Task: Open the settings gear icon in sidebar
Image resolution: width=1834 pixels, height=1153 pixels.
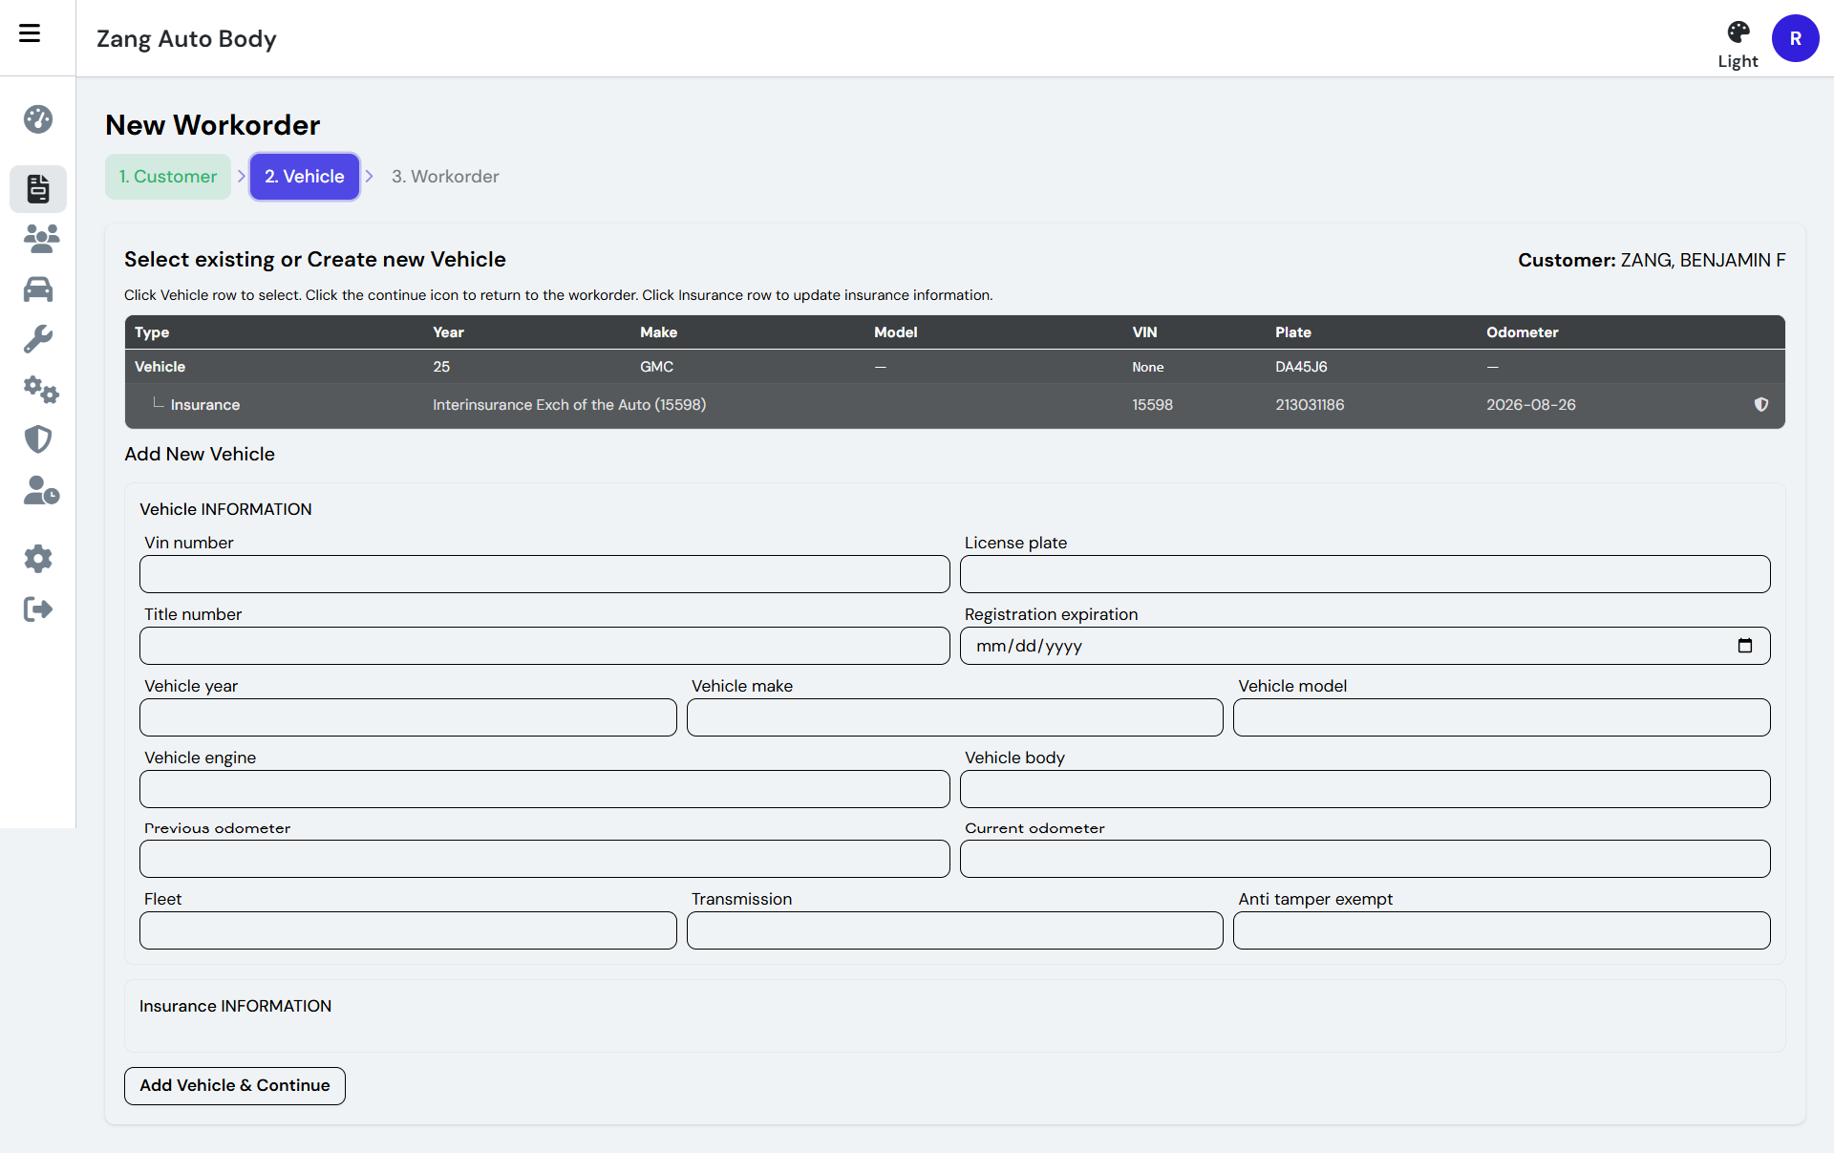Action: click(38, 559)
